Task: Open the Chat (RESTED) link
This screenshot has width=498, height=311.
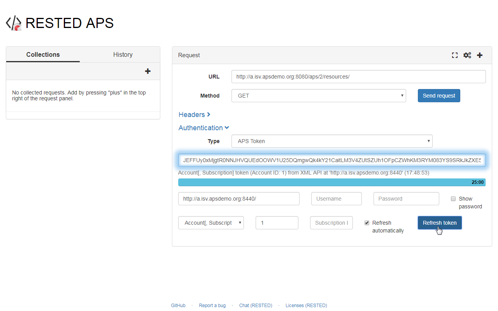Action: [x=256, y=306]
